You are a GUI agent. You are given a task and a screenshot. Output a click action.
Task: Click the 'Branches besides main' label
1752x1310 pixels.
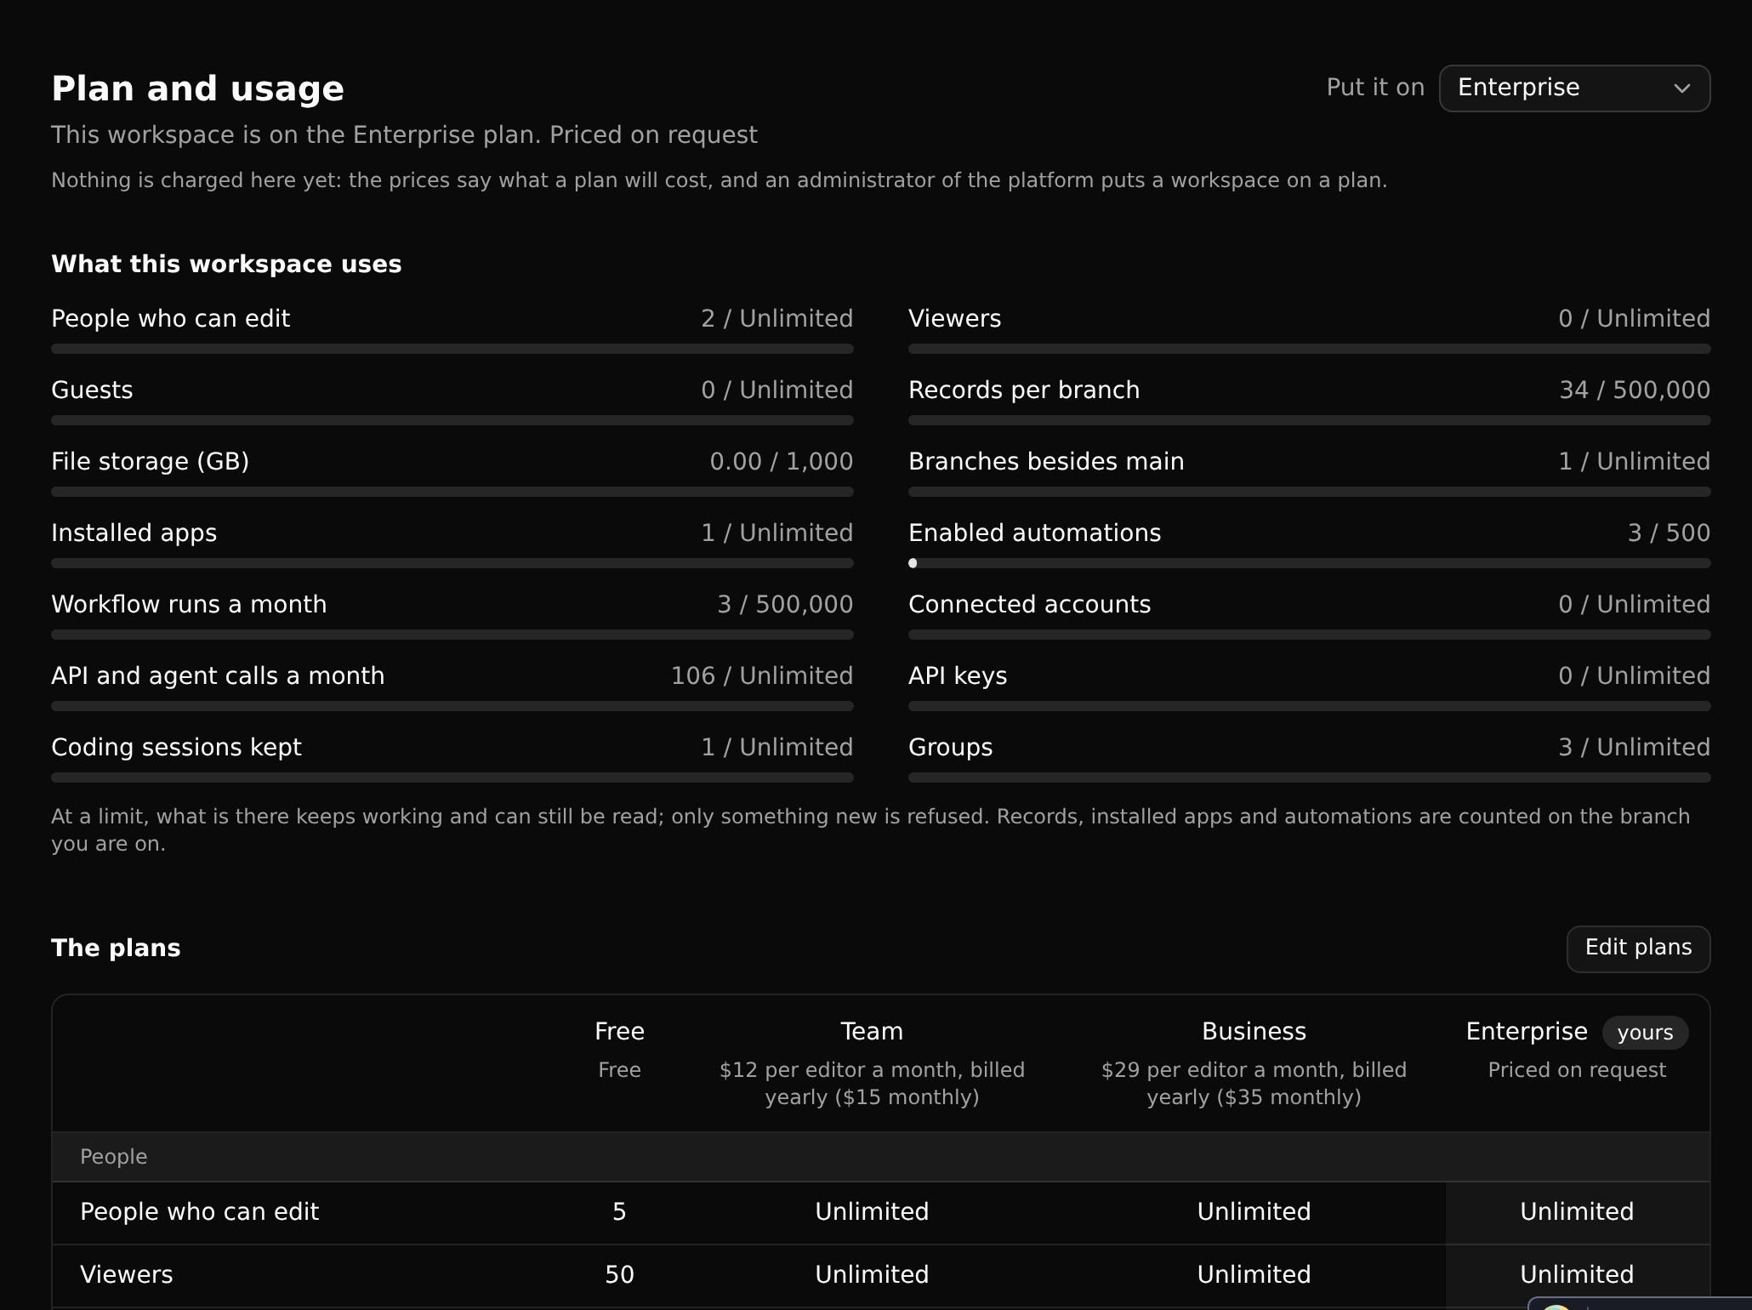pos(1046,461)
